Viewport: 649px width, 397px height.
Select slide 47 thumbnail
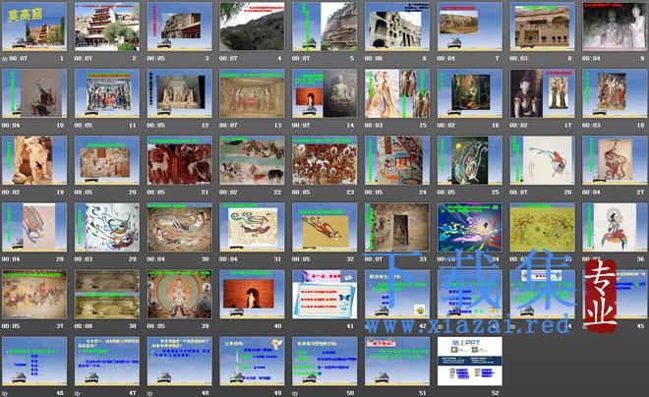[x=107, y=362]
